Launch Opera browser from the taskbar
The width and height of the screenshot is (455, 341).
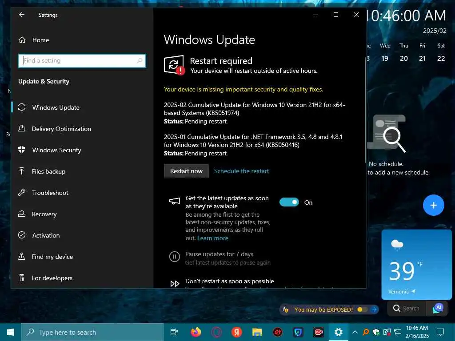(216, 332)
